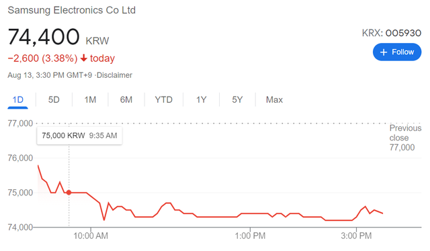Screen dimensions: 430x251
Task: Switch to the 5D tab
Action: click(x=54, y=100)
